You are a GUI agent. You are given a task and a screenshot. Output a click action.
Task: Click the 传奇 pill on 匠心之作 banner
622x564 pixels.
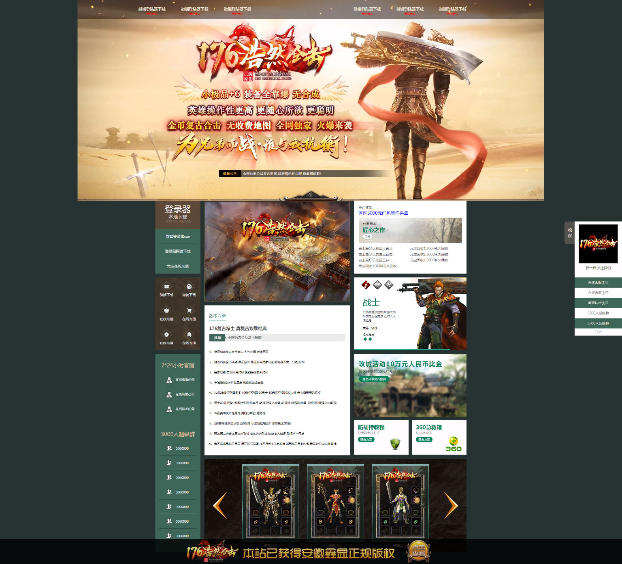367,237
